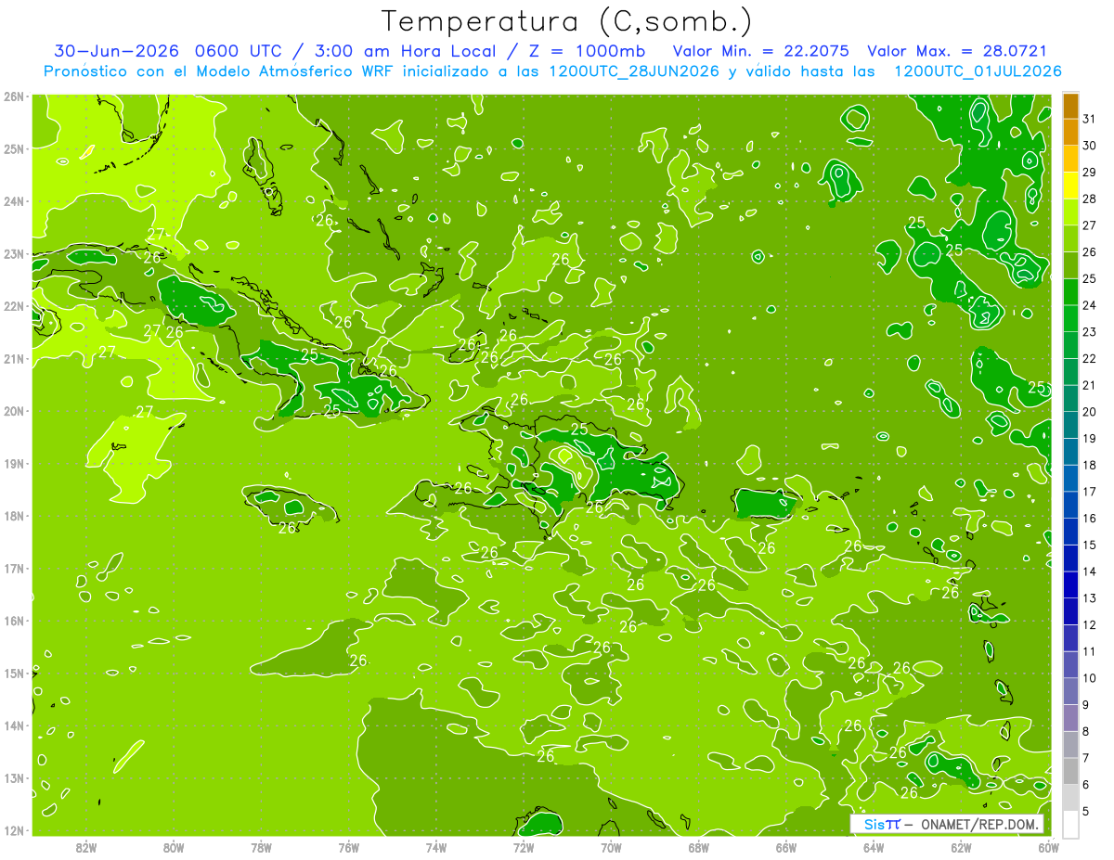Click the longitude axis label "60W"
This screenshot has height=860, width=1114.
pyautogui.click(x=1048, y=846)
